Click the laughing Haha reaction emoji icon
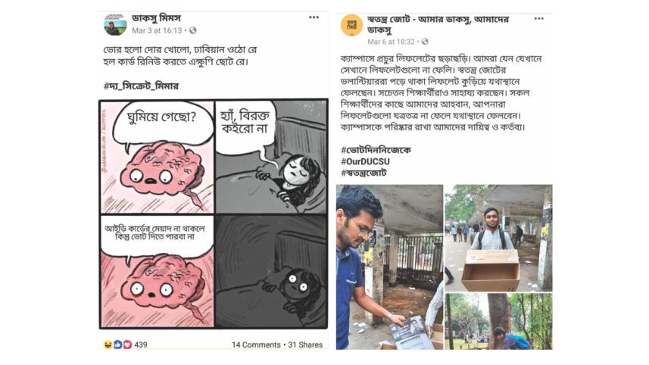This screenshot has width=649, height=365. coord(108,345)
